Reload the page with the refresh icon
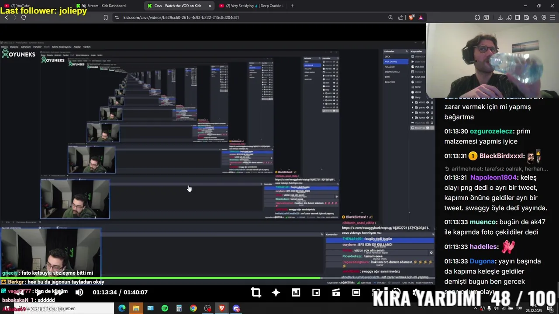This screenshot has width=559, height=314. point(24,17)
